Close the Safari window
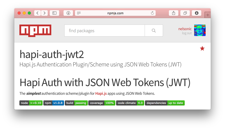225x130 pixels. [19, 13]
